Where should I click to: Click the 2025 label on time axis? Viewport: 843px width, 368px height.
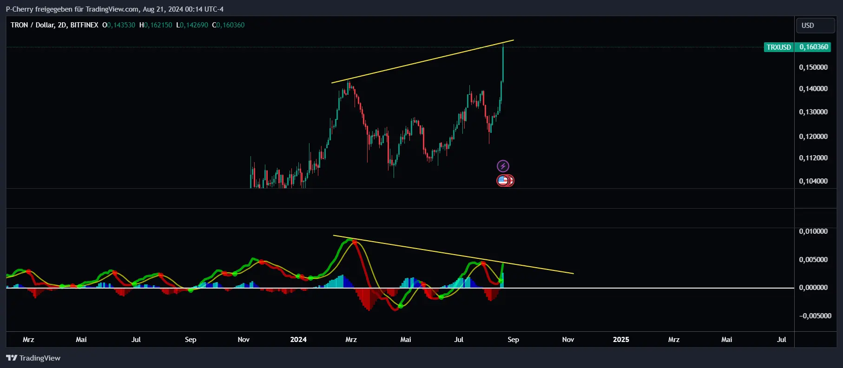[621, 340]
